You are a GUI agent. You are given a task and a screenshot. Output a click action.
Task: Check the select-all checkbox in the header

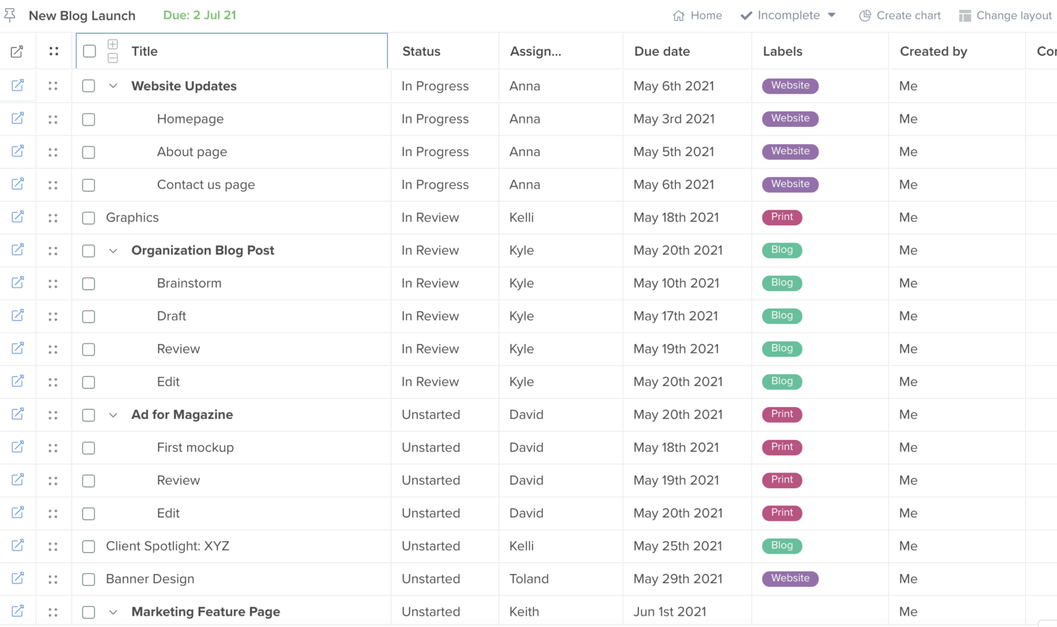(x=89, y=51)
